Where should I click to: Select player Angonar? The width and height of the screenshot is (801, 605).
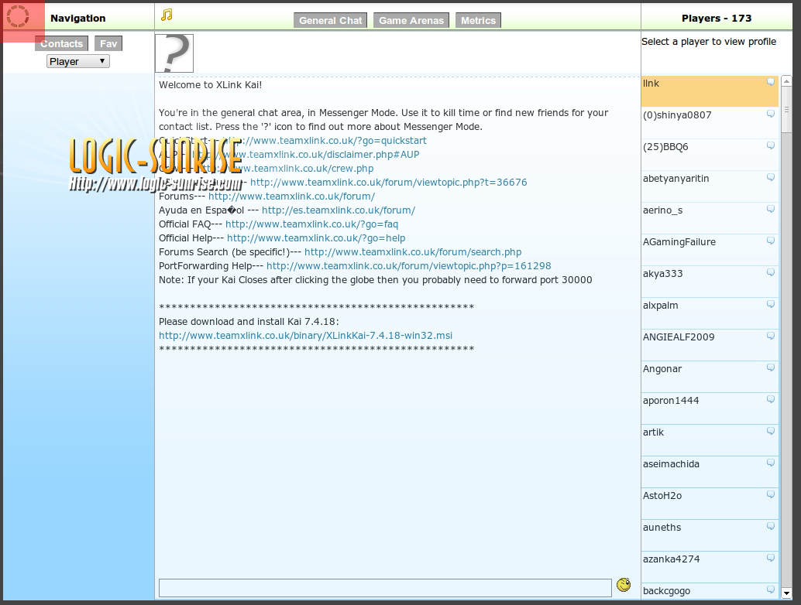click(x=710, y=377)
